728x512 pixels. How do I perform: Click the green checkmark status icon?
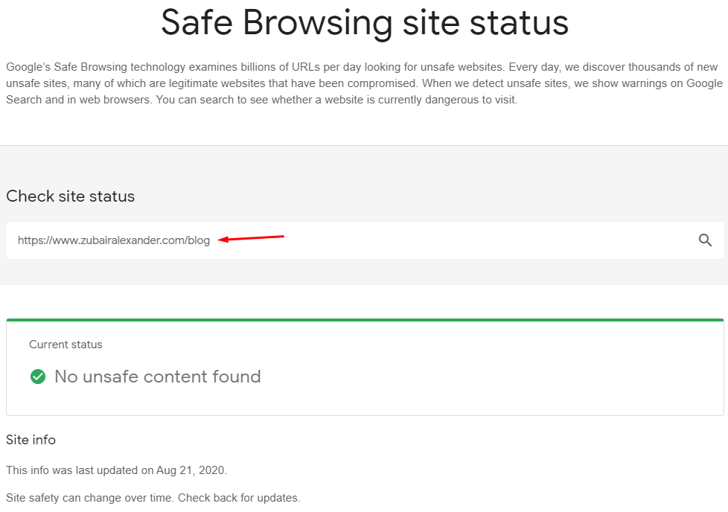[38, 377]
